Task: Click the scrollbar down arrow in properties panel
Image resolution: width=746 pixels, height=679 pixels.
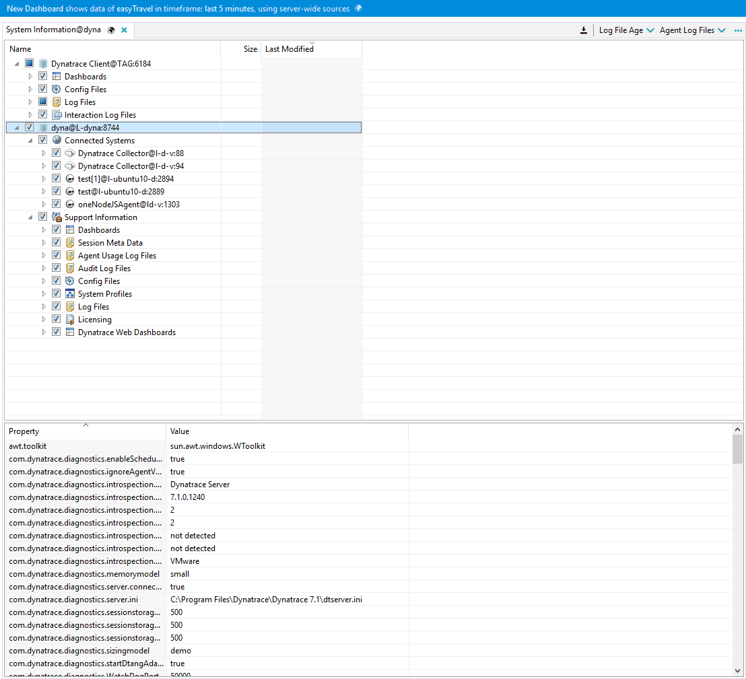Action: pyautogui.click(x=737, y=670)
